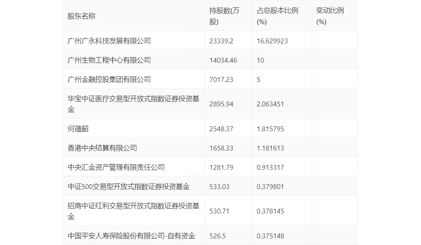
Task: Select the percentage 1.181613
Action: (270, 148)
